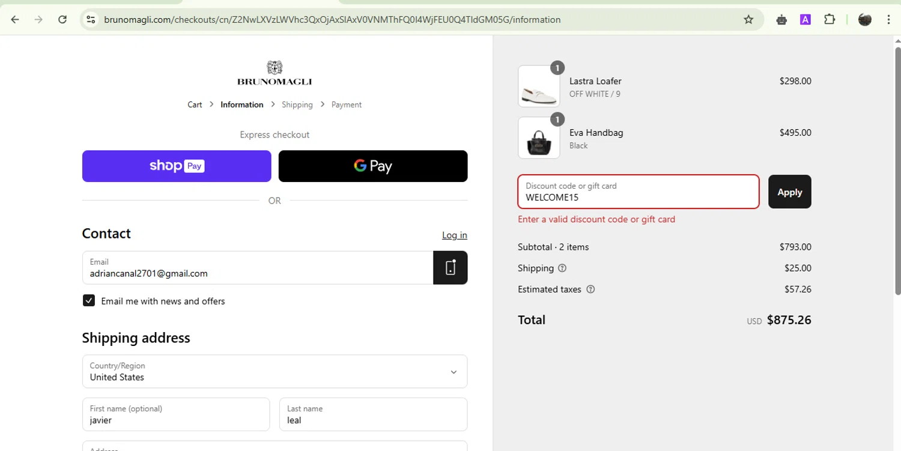
Task: Bookmark this page with the star icon
Action: point(748,19)
